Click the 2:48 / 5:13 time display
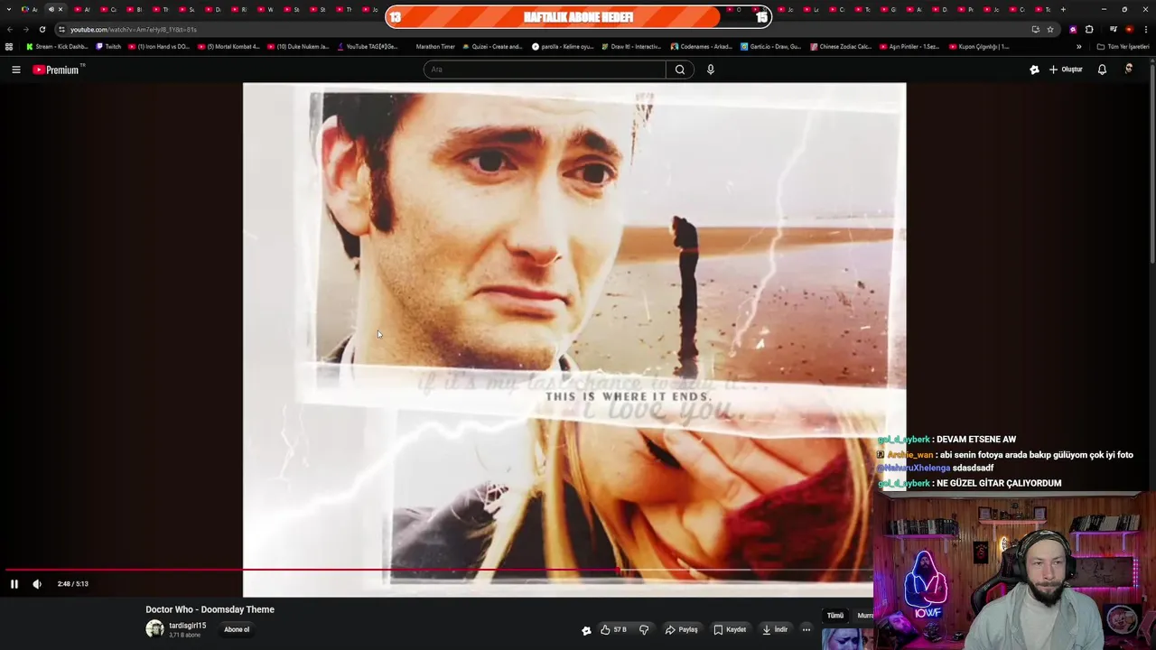 (x=73, y=584)
